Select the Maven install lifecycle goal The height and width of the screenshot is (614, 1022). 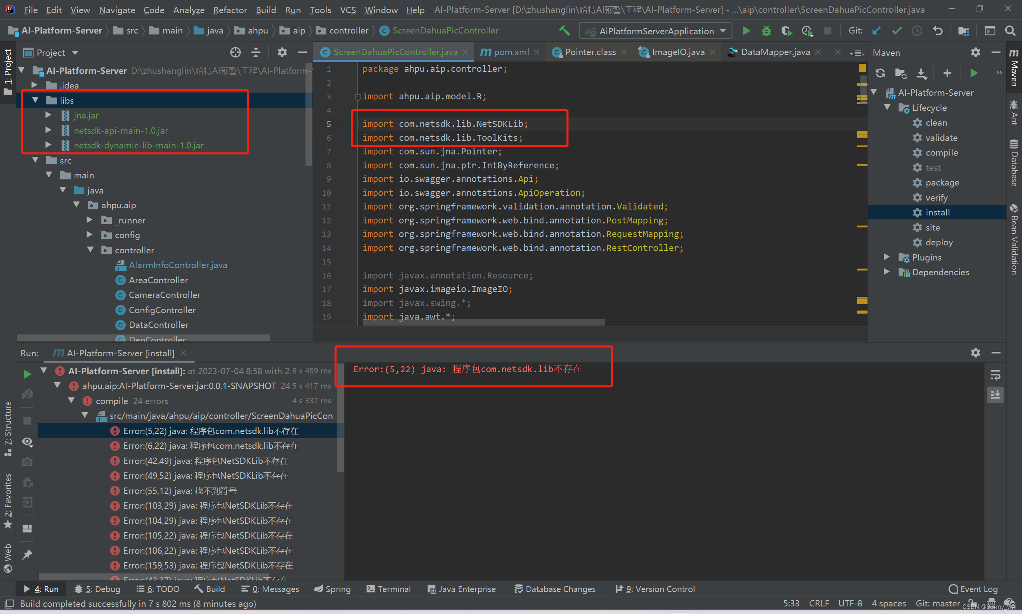click(937, 212)
